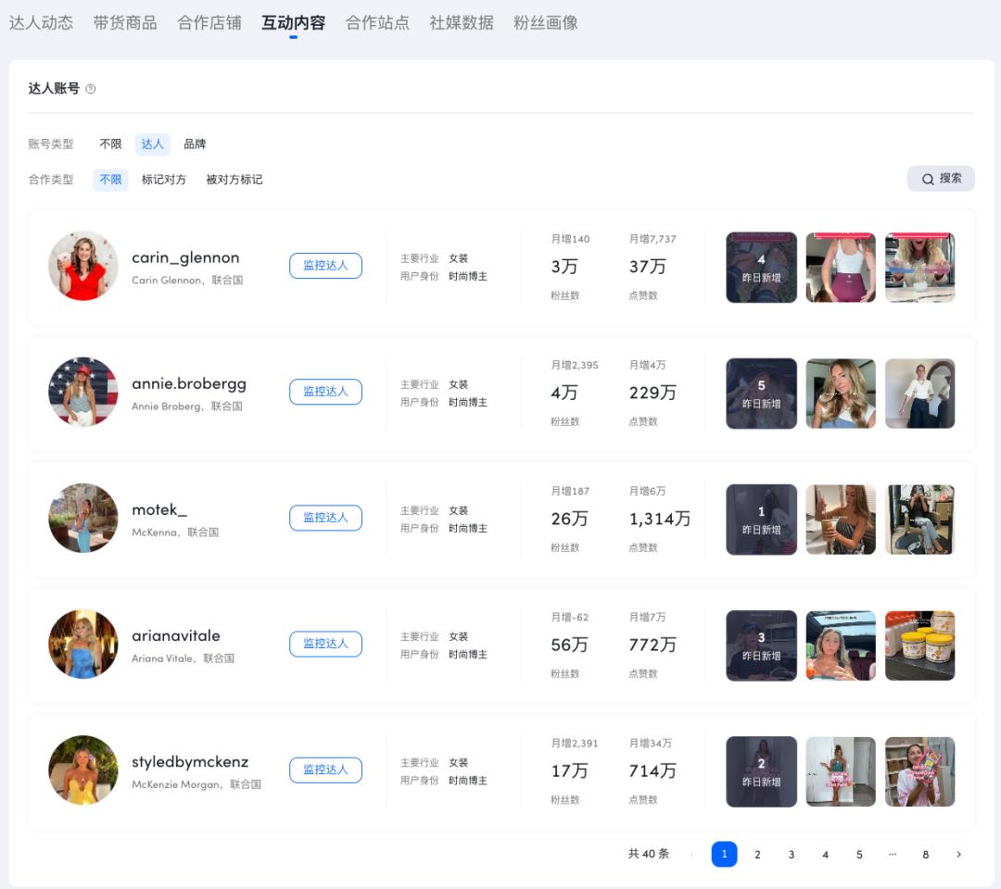Image resolution: width=1001 pixels, height=889 pixels.
Task: Open annie.brobergg's 5 昨日新增 thumbnail
Action: click(x=761, y=394)
